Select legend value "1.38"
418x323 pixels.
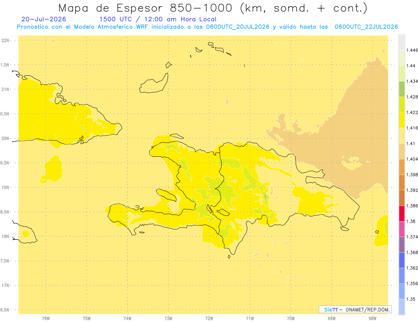point(411,221)
